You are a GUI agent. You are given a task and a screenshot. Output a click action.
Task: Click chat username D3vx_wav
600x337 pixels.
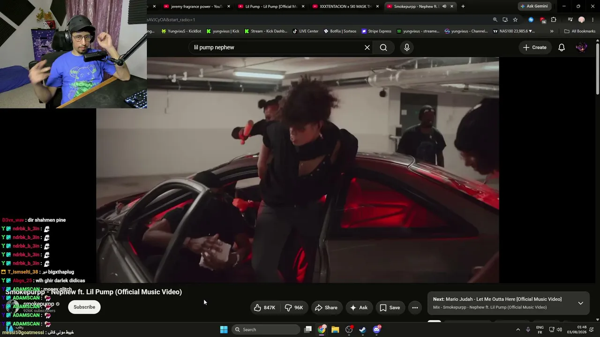coord(13,220)
